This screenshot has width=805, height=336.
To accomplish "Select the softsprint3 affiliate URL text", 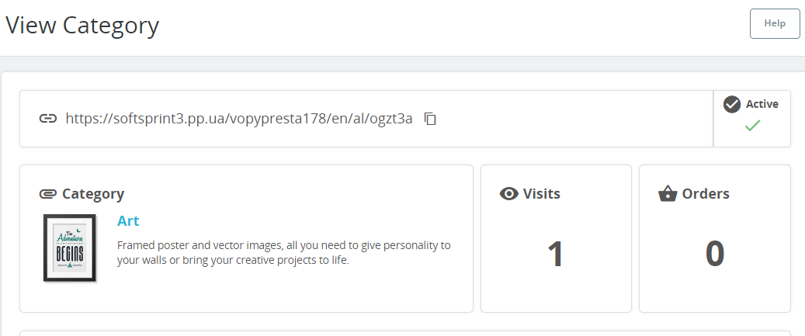I will click(x=239, y=119).
